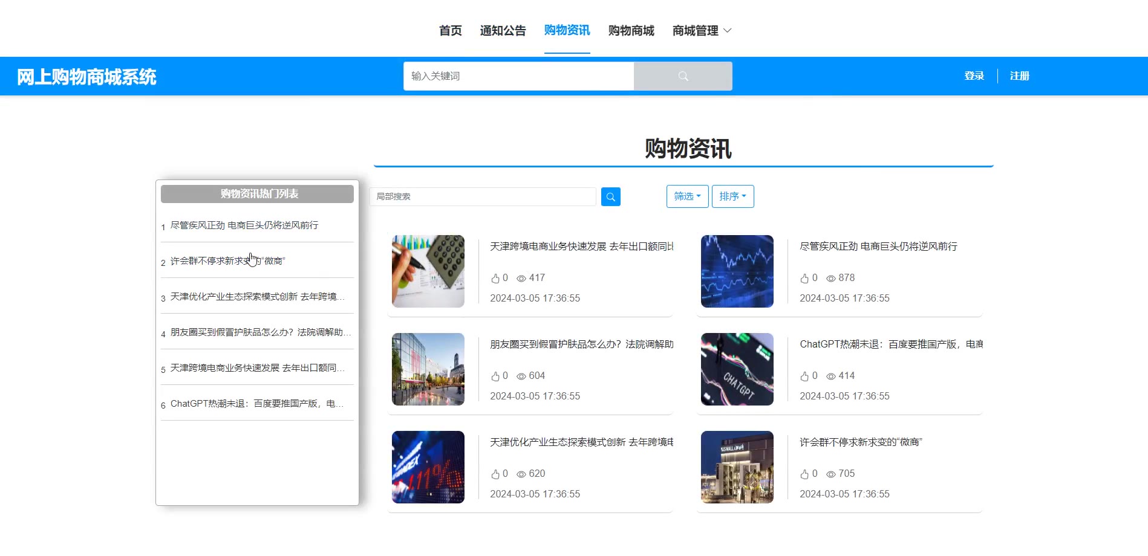Expand the 商城管理 dropdown arrow
The width and height of the screenshot is (1148, 556).
coord(728,31)
